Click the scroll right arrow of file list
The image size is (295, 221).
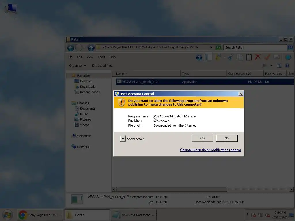click(292, 189)
